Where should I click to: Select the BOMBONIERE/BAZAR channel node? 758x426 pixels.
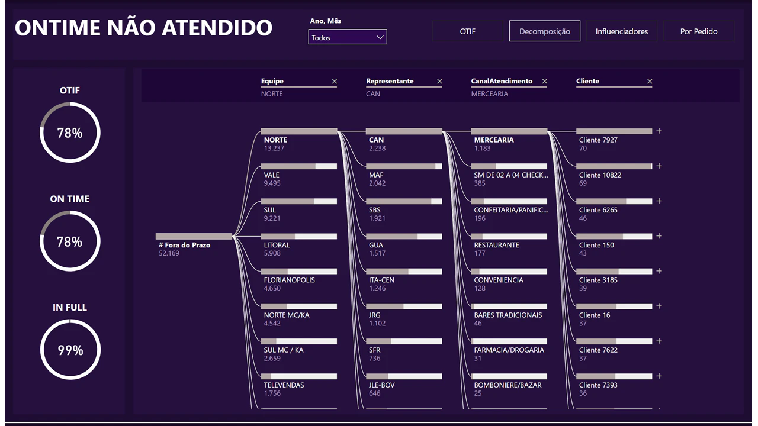point(509,384)
